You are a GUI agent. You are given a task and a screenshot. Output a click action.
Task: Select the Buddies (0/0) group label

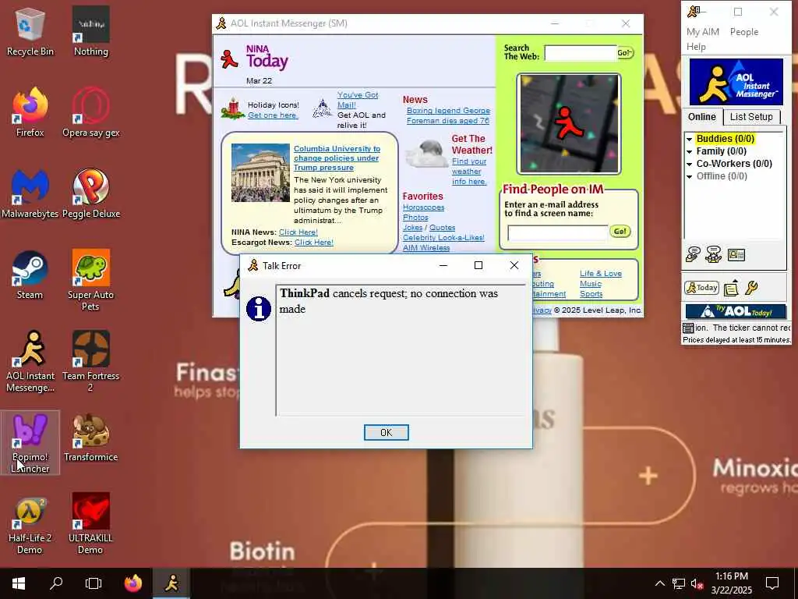pyautogui.click(x=726, y=139)
